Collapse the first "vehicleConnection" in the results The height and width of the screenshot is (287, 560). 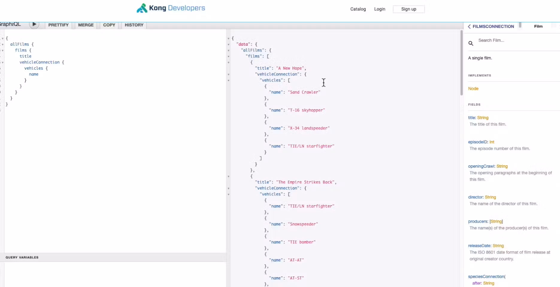click(x=228, y=74)
